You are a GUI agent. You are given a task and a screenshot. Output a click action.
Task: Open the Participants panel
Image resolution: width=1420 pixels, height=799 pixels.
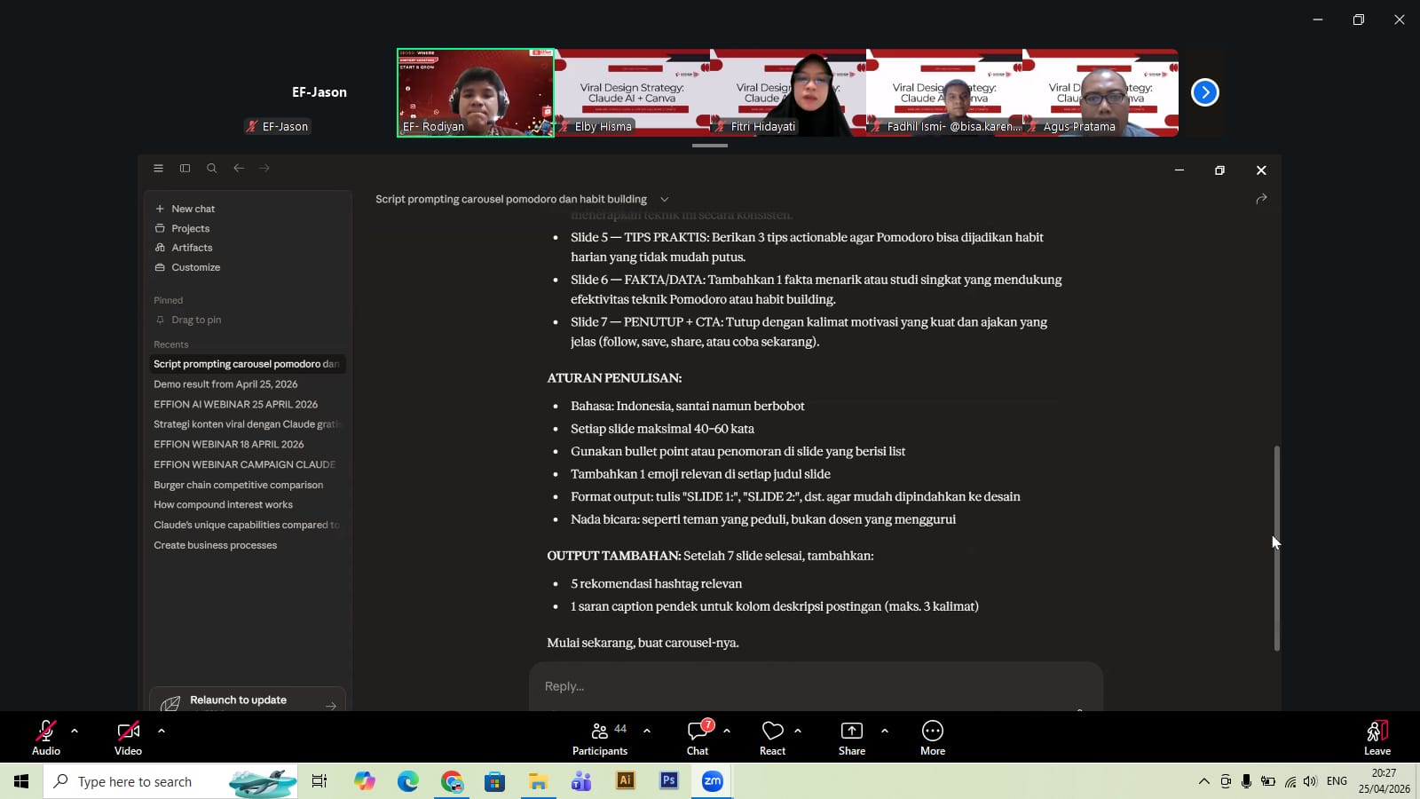[x=600, y=738]
